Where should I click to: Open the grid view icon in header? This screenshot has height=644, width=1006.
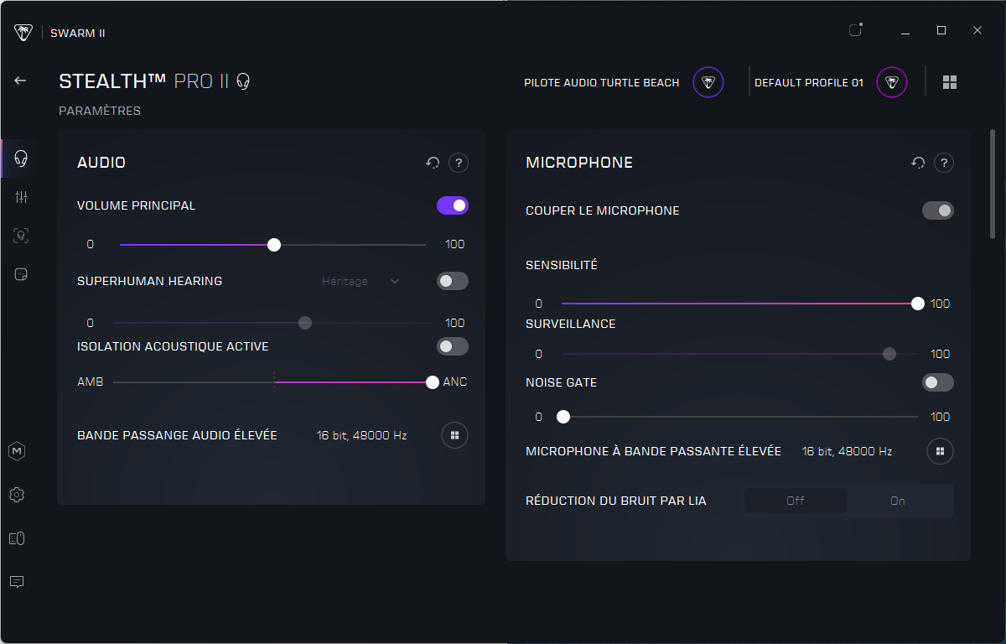[950, 82]
